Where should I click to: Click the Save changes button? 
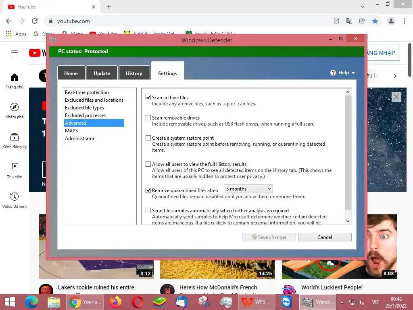[x=269, y=237]
